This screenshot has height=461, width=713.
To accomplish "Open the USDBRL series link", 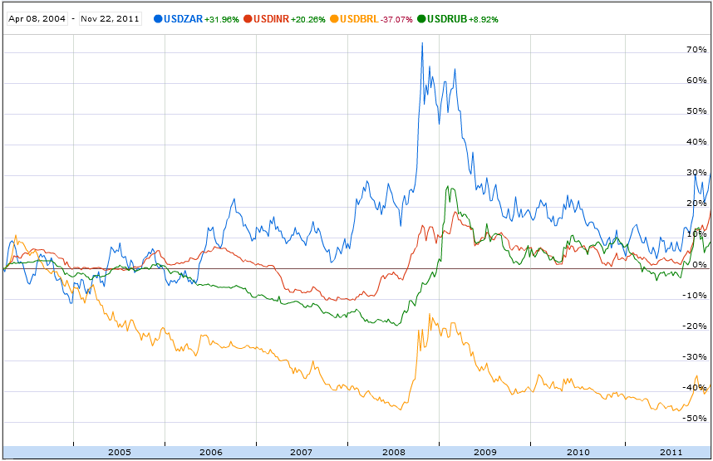I will 359,19.
